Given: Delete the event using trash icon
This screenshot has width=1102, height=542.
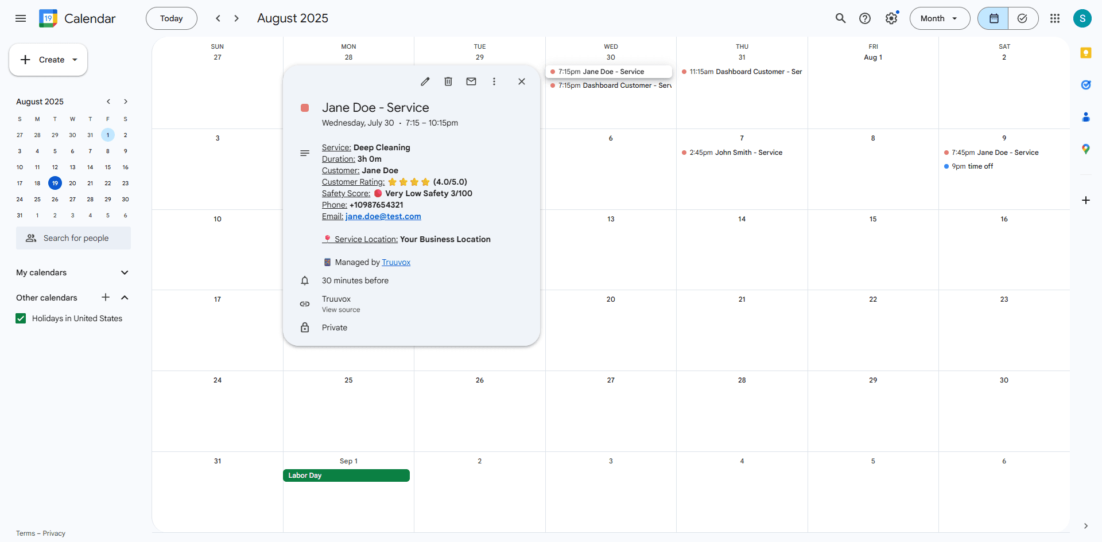Looking at the screenshot, I should pyautogui.click(x=448, y=81).
